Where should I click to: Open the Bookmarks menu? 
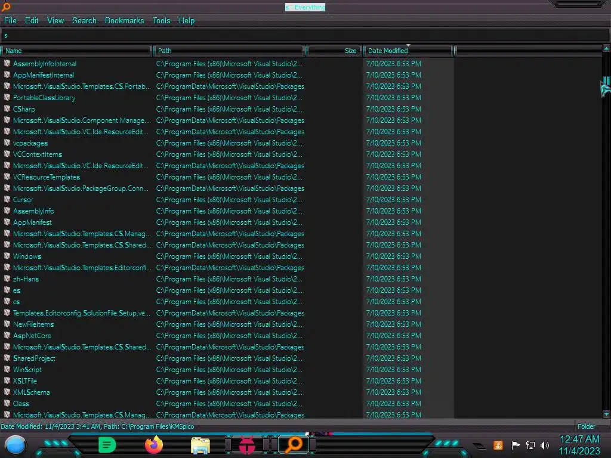point(124,21)
